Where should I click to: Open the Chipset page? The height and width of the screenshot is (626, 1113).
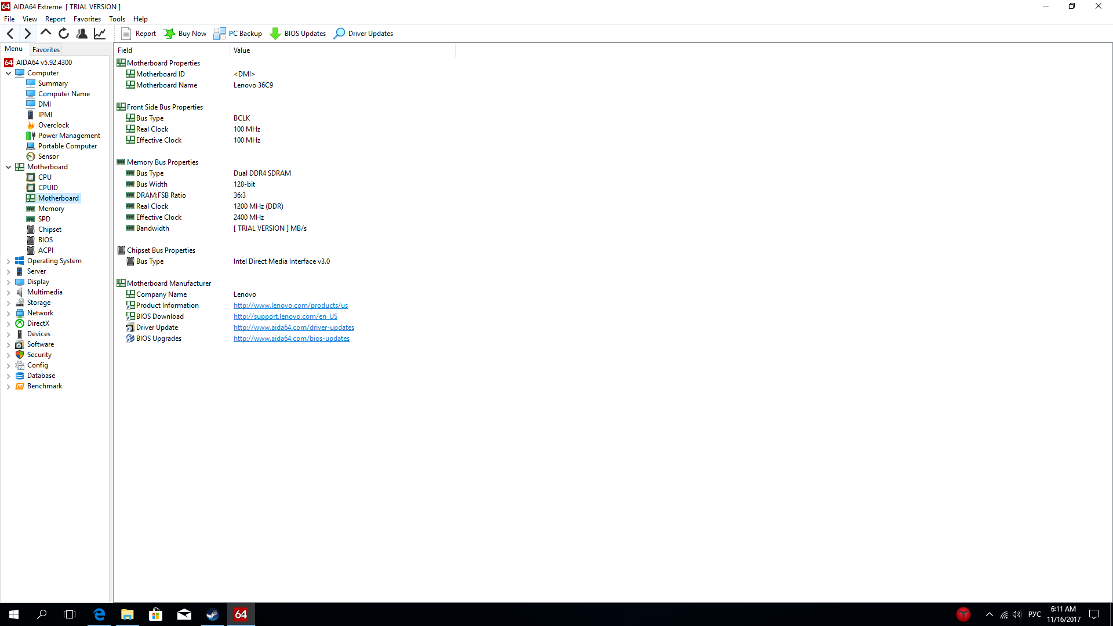click(x=49, y=230)
